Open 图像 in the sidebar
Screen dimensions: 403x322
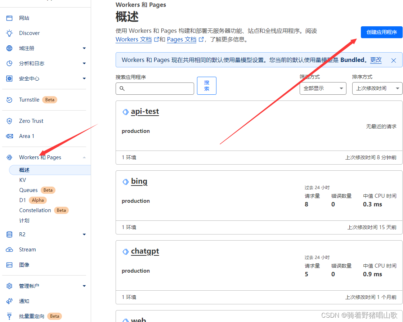tap(24, 265)
